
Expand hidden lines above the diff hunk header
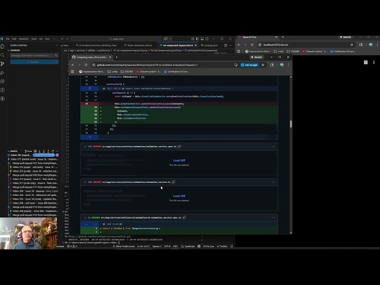point(90,88)
